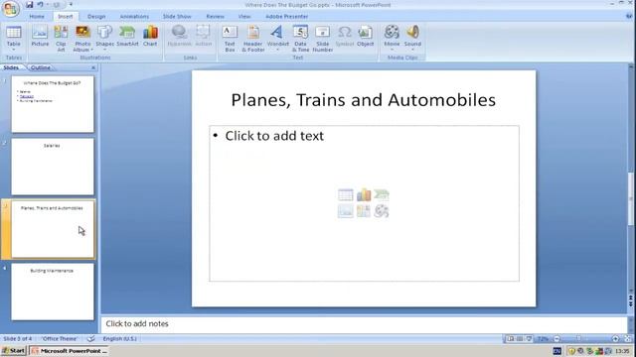Open Header & Footer dialog

point(253,38)
